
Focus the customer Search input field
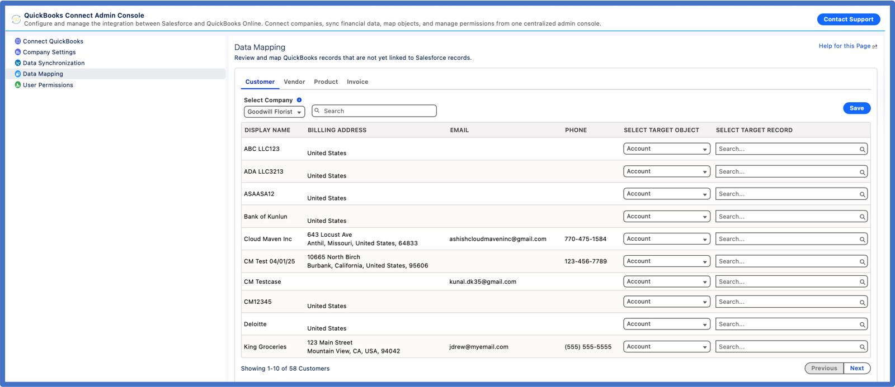pos(374,111)
